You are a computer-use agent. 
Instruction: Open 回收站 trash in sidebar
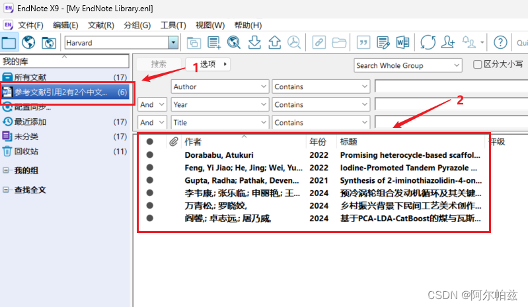(65, 151)
